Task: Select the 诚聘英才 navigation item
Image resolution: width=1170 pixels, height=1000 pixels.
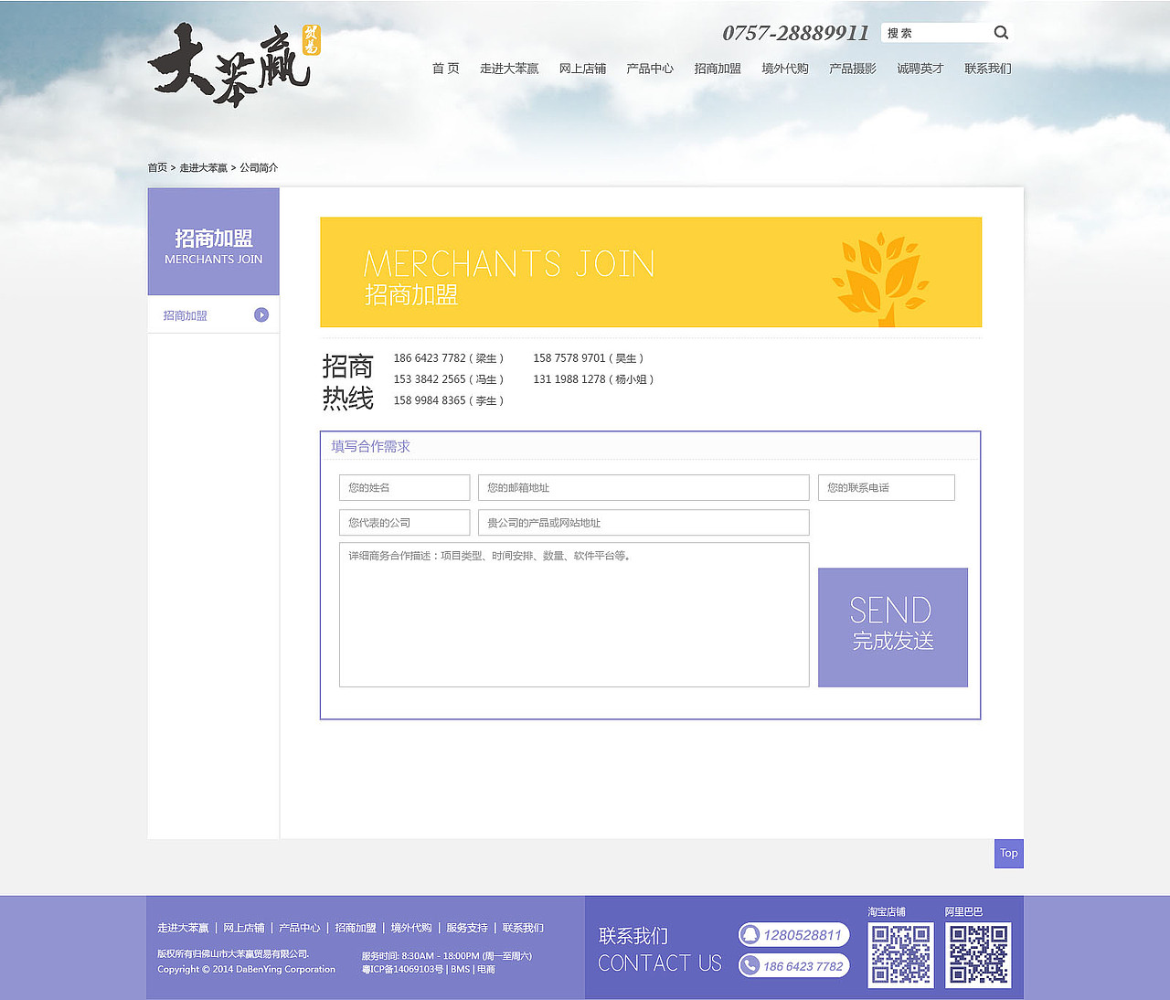Action: click(920, 68)
